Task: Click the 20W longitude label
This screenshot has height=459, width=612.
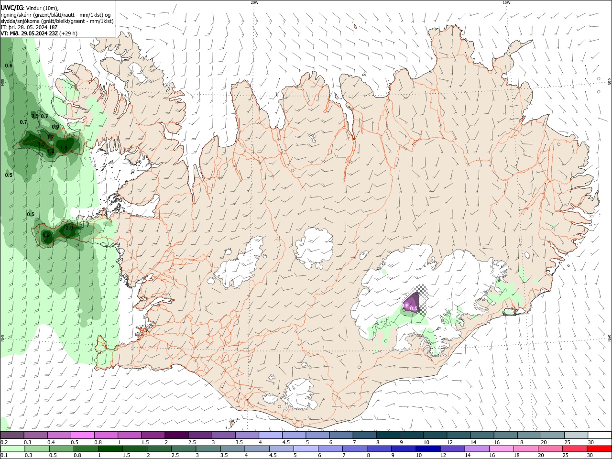Action: point(254,2)
